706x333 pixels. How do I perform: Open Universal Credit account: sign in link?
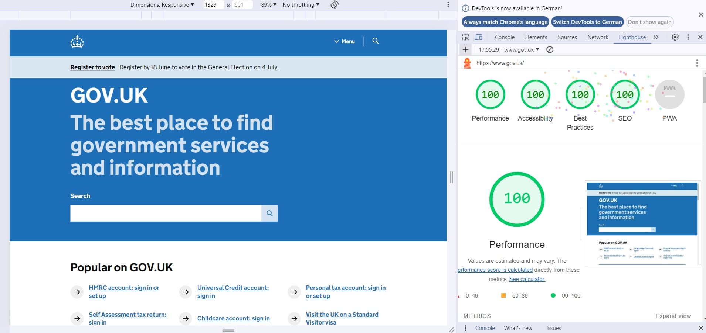click(233, 292)
